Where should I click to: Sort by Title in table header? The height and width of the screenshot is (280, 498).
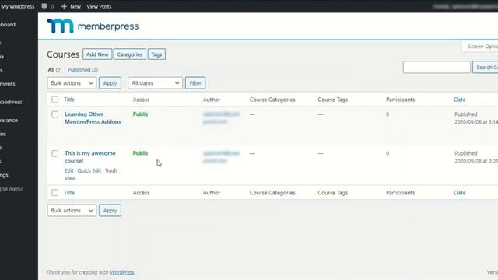pyautogui.click(x=69, y=100)
